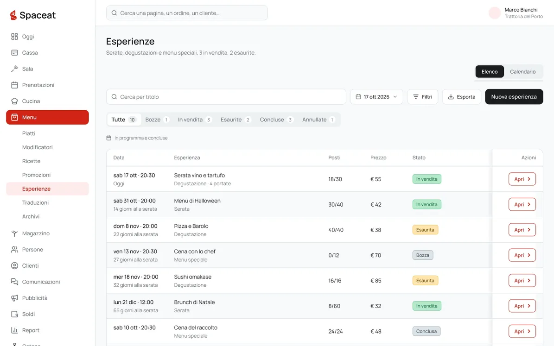Open Prenotazioni calendar icon
The width and height of the screenshot is (554, 346).
click(14, 85)
